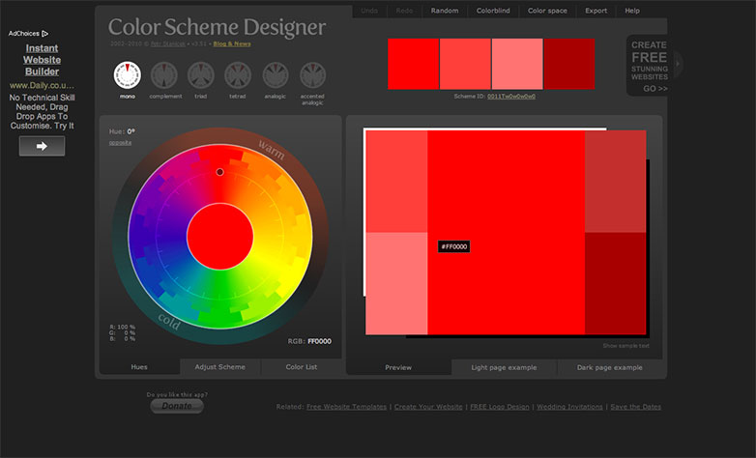The image size is (756, 458).
Task: Show the Light page example tab
Action: click(504, 368)
